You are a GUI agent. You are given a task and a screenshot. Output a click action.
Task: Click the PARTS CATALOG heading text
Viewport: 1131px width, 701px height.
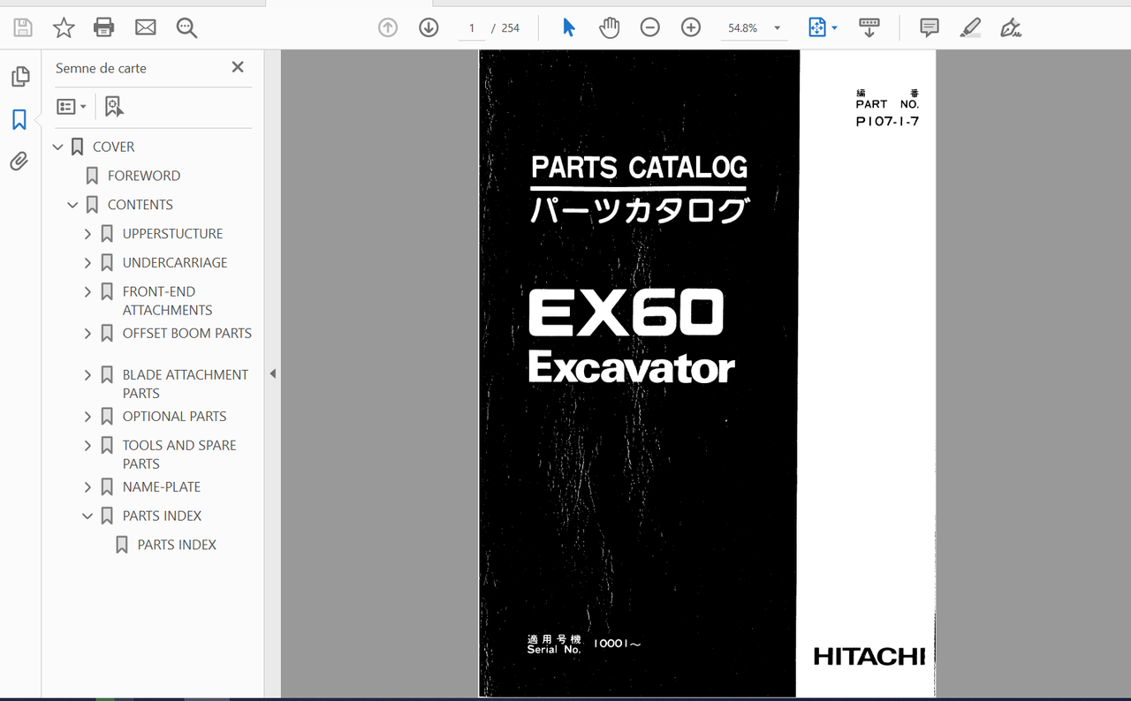pos(639,167)
